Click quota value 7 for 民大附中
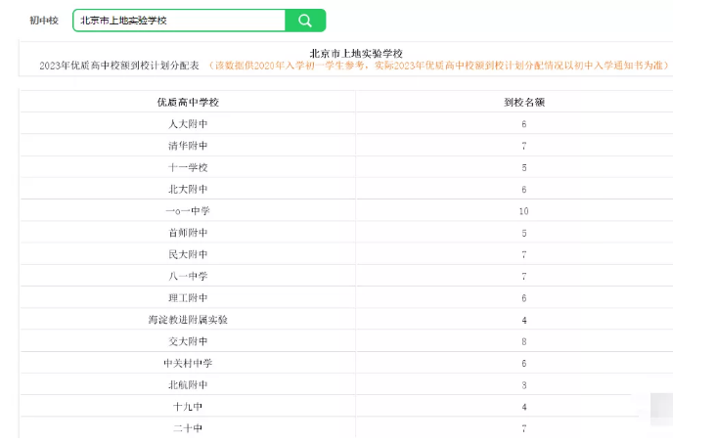This screenshot has height=443, width=717. tap(524, 254)
